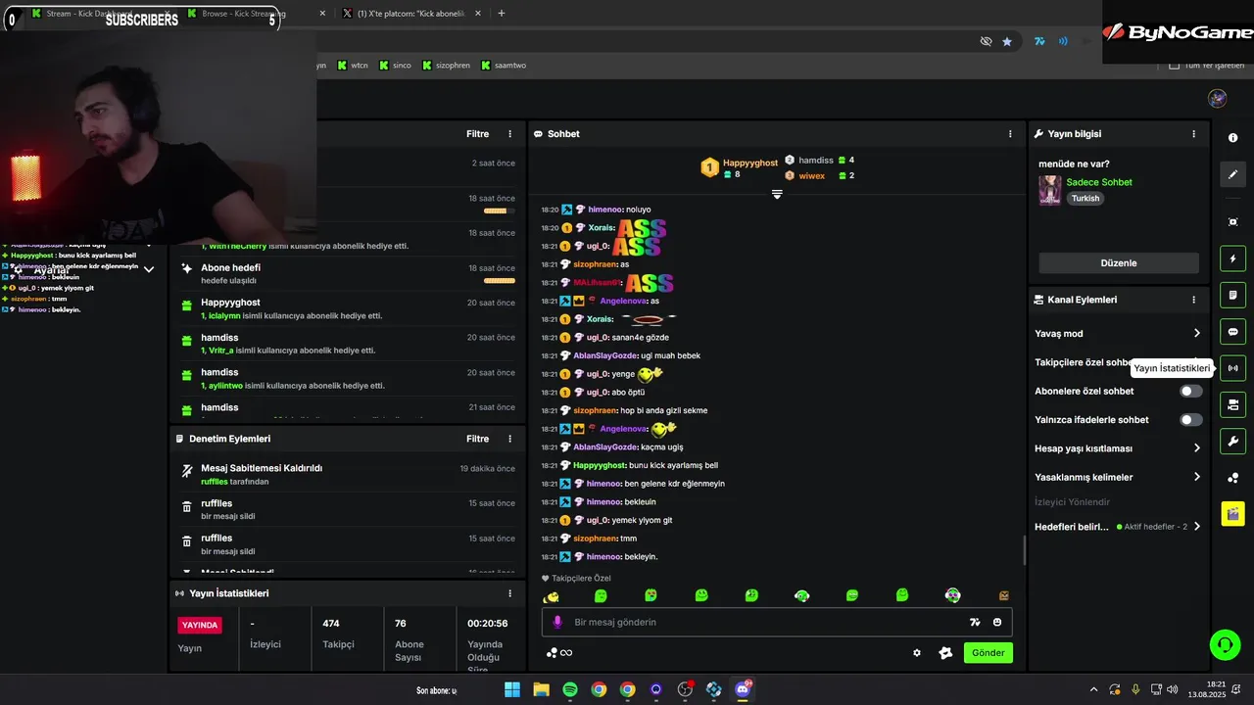Click the 7TV icon inside message box

click(x=975, y=622)
